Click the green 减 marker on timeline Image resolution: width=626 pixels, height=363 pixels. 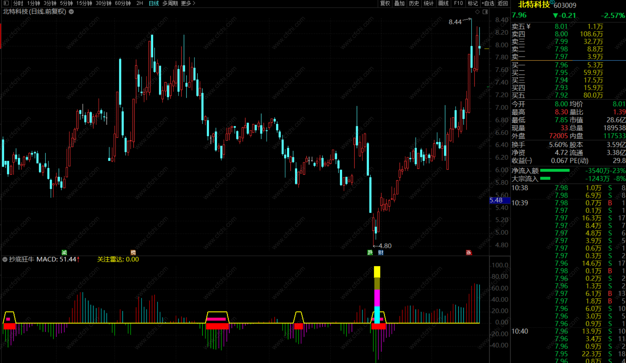pos(64,253)
